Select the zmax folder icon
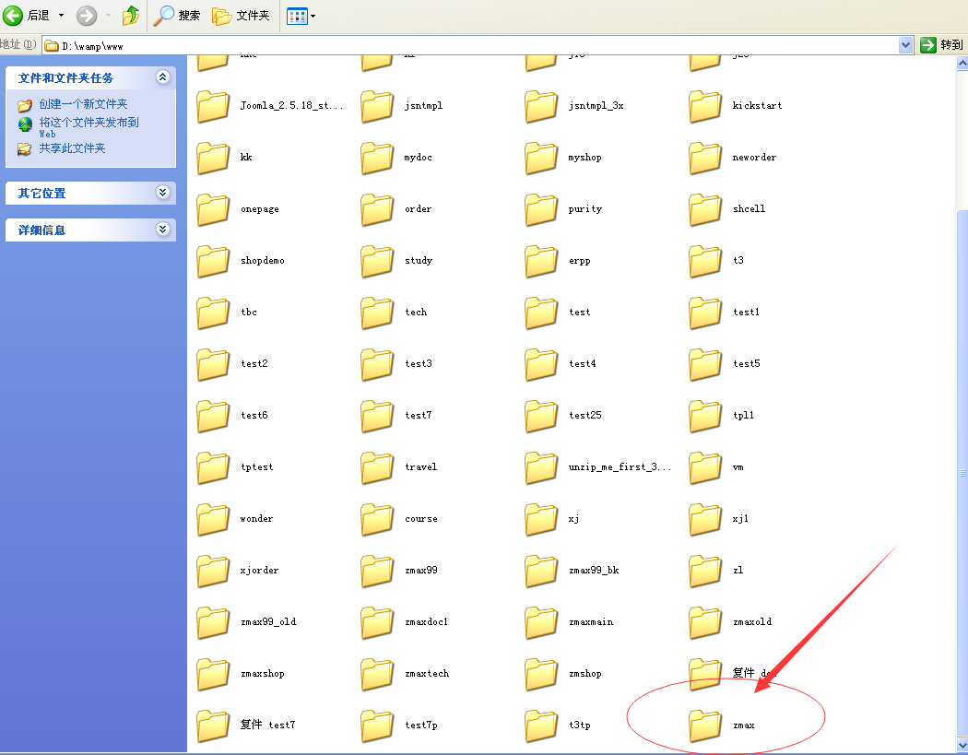Image resolution: width=968 pixels, height=755 pixels. point(705,725)
